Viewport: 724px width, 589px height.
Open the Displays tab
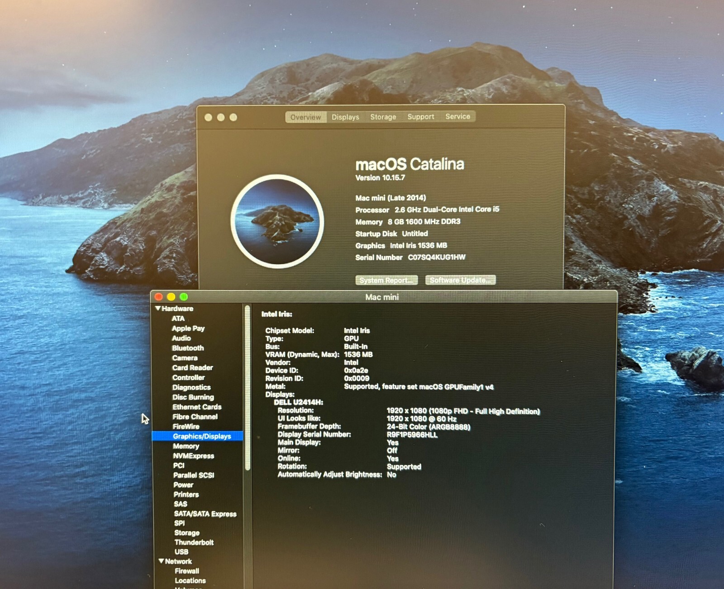[x=345, y=117]
